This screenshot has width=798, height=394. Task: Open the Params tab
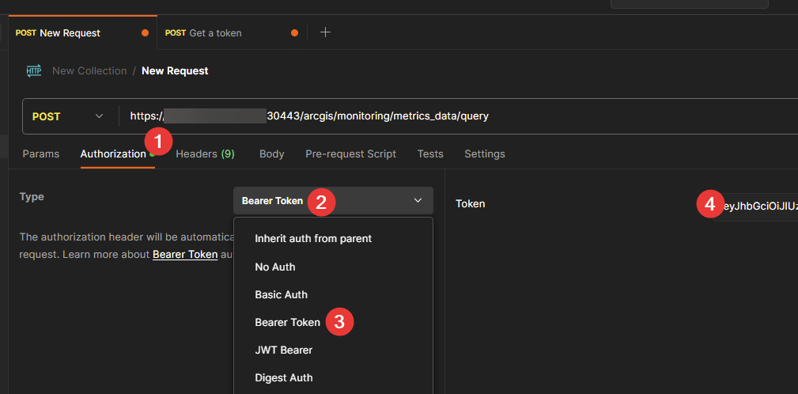coord(40,153)
